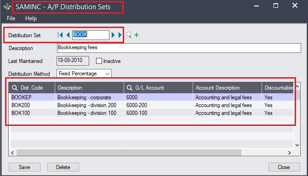Click Bookkeeping - division 100 cell
308x176 pixels.
89,113
